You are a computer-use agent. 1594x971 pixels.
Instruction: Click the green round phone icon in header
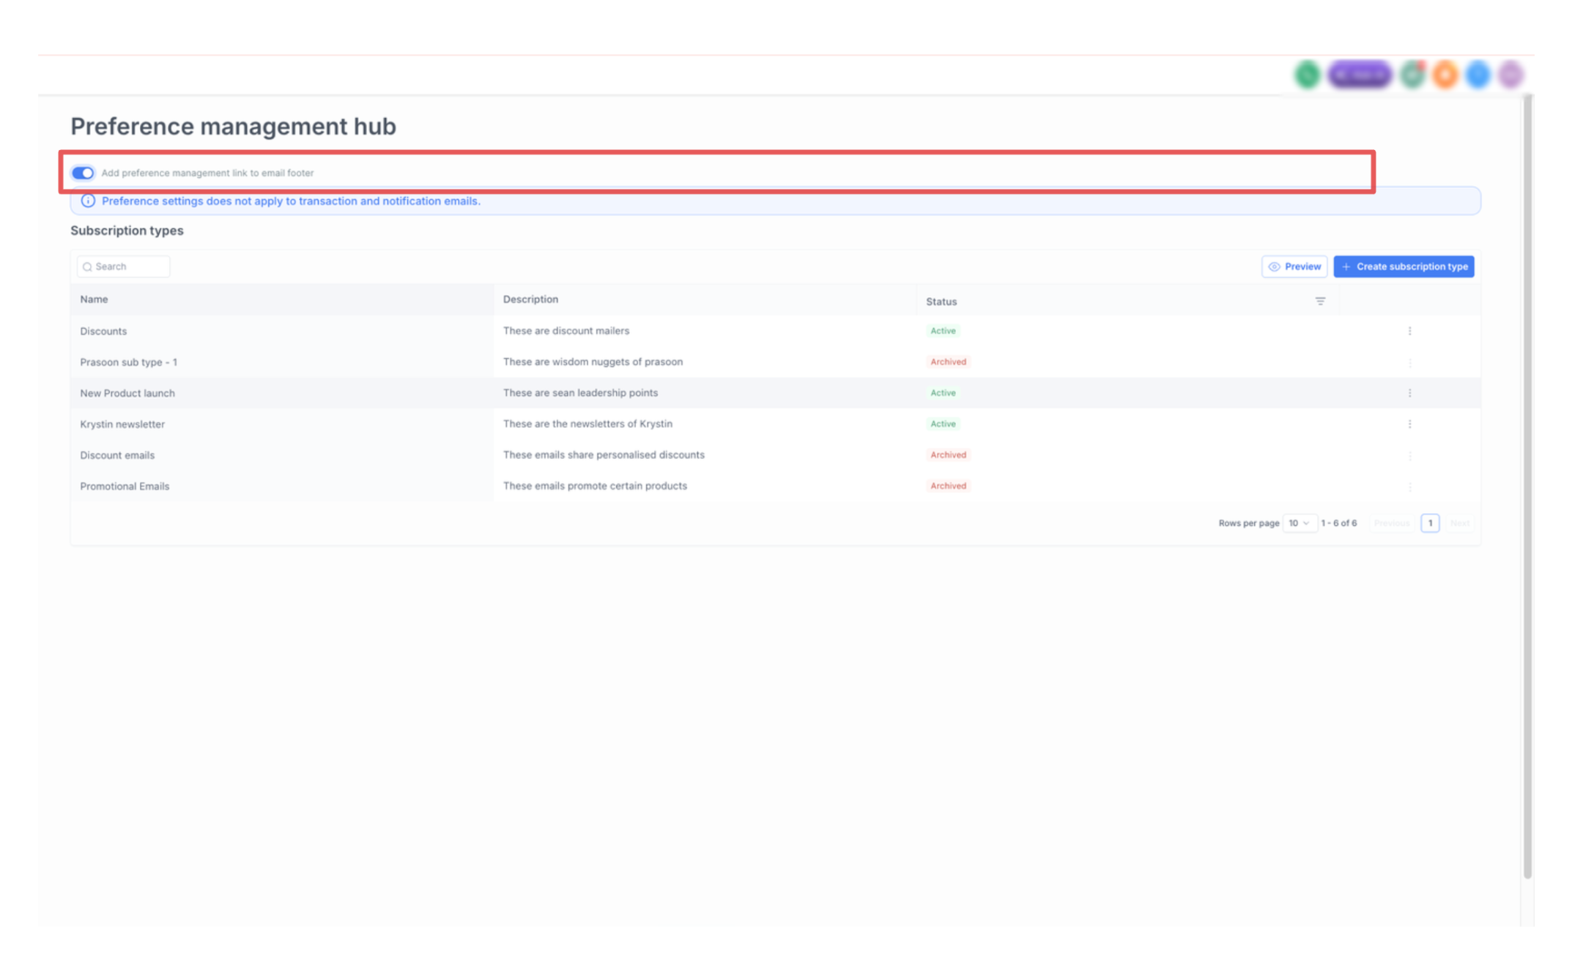[1307, 75]
